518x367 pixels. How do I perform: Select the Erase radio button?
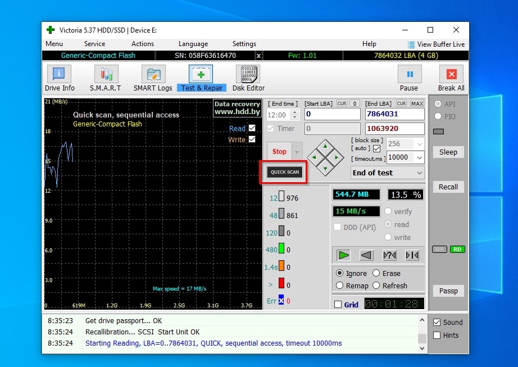tap(376, 273)
